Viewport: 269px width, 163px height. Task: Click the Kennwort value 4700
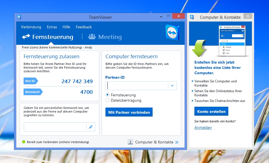86,92
